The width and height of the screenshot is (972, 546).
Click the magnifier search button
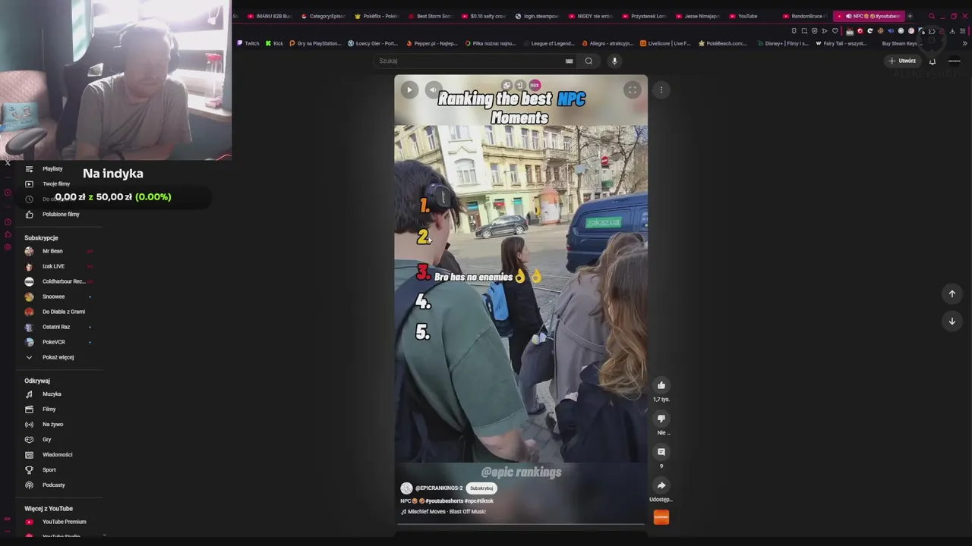pos(589,61)
